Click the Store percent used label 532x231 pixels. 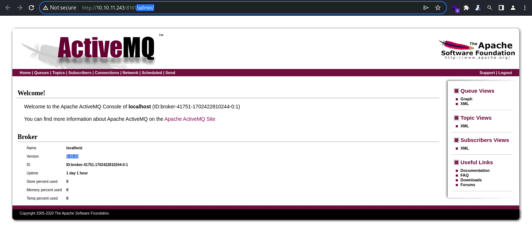(x=42, y=181)
